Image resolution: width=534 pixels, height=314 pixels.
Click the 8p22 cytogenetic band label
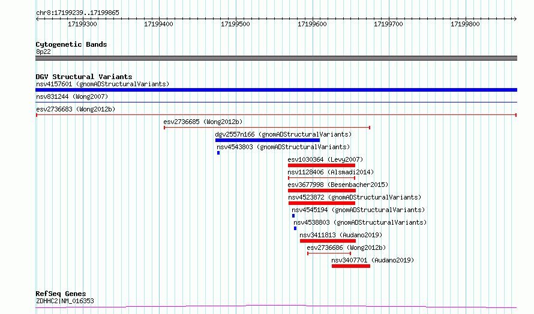[x=43, y=52]
